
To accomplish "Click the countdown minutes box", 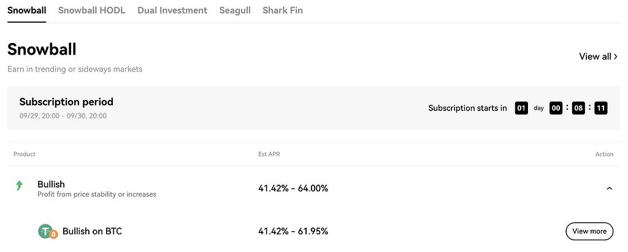I will coord(578,108).
